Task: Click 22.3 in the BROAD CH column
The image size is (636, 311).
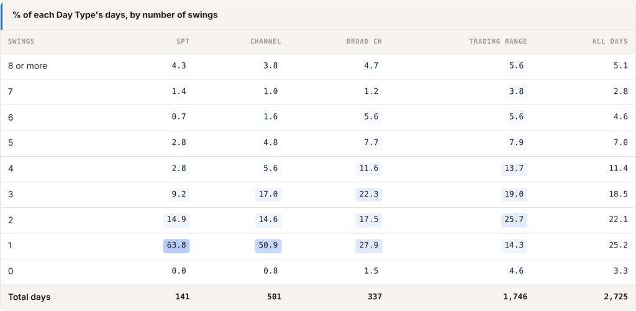Action: tap(369, 194)
